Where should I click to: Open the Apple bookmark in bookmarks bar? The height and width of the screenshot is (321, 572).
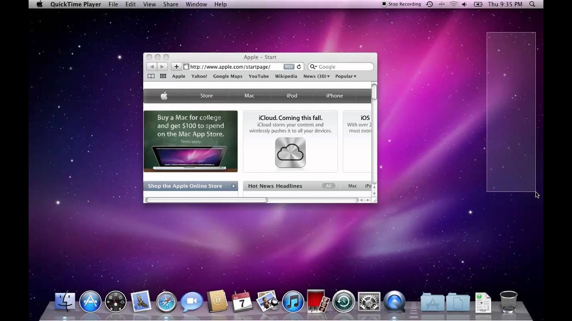179,76
